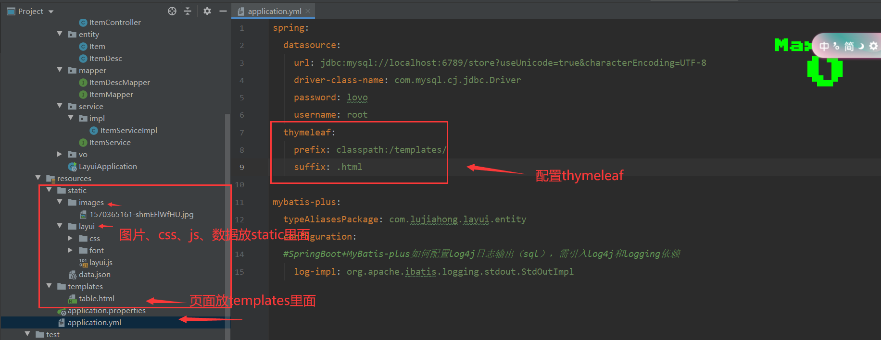Screen dimensions: 881x340
Task: Open the ItemController class file
Action: (114, 23)
